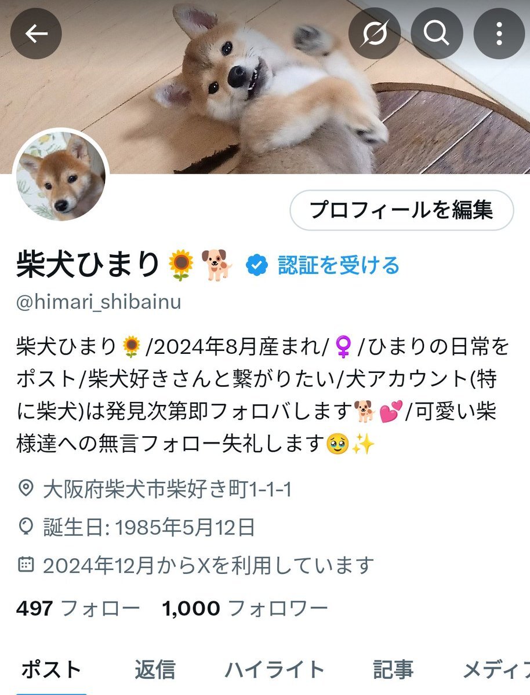Click the @himari_shibainu handle text

[x=99, y=302]
